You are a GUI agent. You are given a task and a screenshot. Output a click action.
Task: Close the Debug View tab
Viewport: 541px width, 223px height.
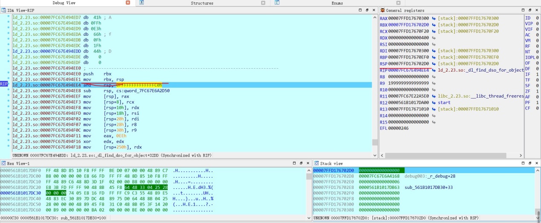click(x=128, y=3)
